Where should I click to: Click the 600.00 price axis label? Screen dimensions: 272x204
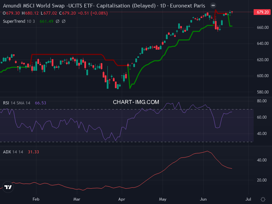click(262, 76)
